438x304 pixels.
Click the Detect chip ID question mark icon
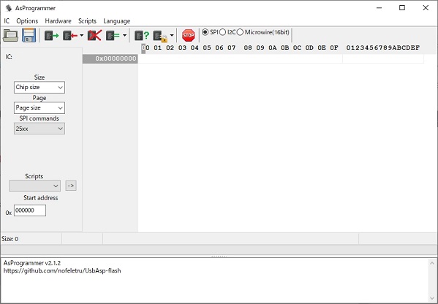point(142,36)
